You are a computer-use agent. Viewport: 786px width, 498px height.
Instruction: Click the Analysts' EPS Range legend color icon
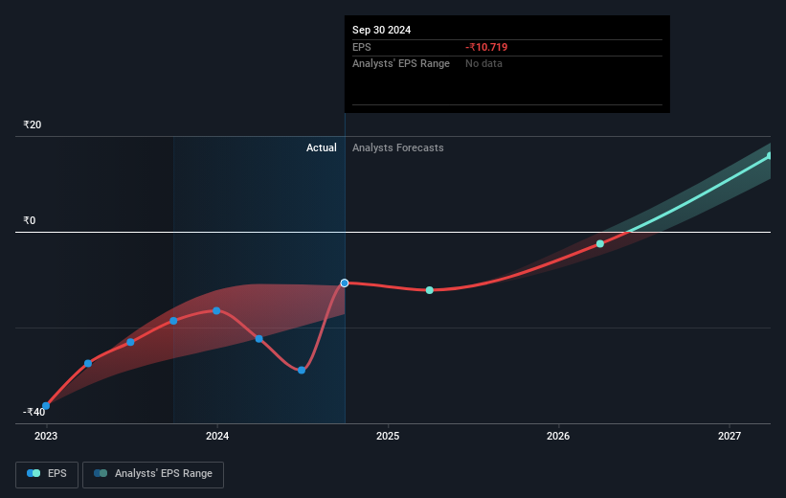point(101,473)
